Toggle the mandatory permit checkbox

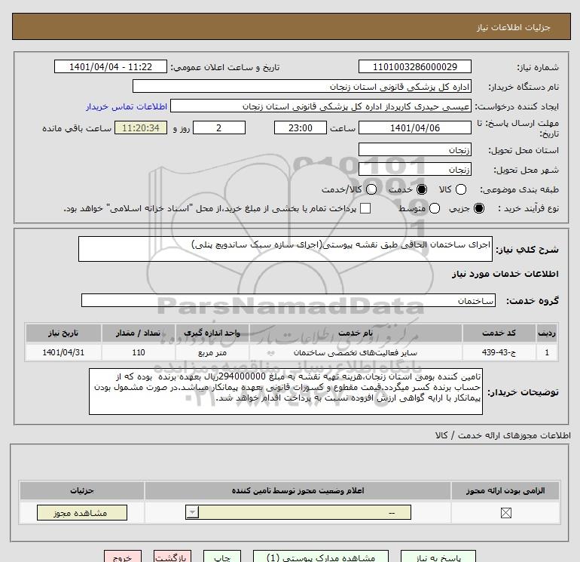pyautogui.click(x=505, y=513)
